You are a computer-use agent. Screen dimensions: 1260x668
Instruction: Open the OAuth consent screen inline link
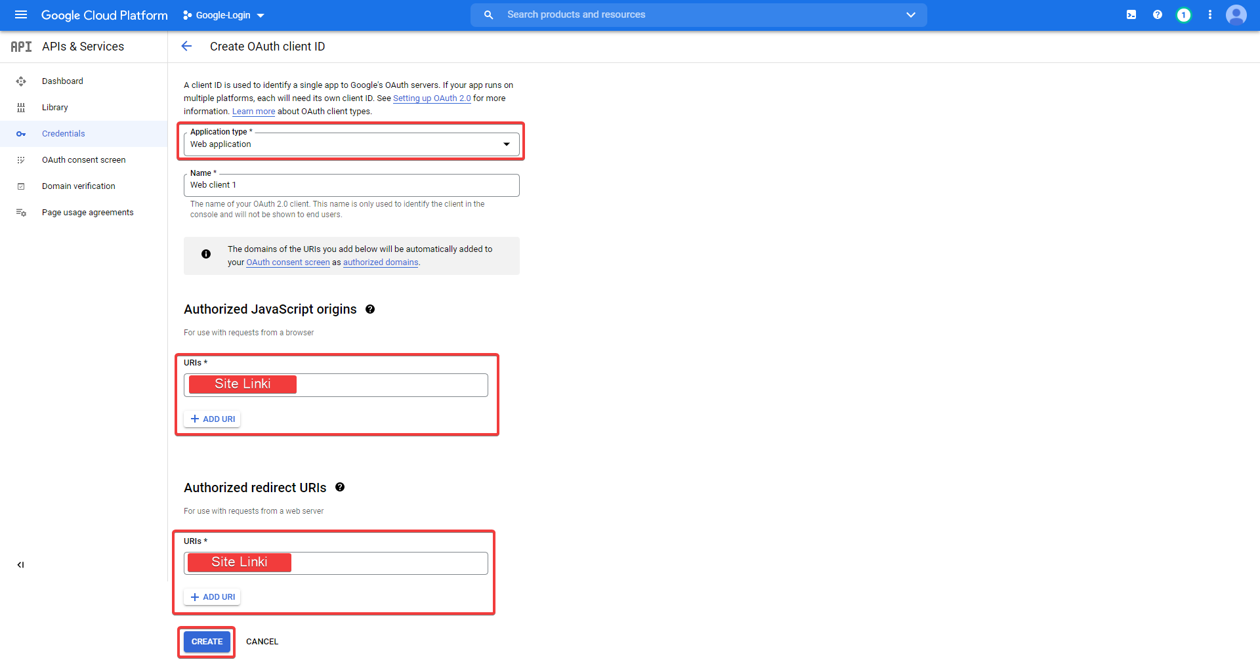(288, 262)
